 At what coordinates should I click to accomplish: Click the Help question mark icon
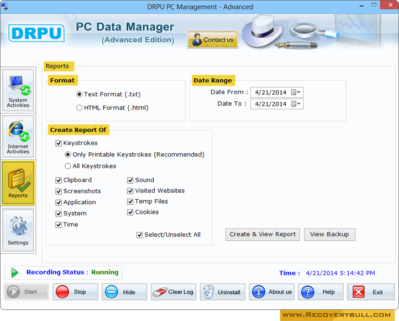(308, 292)
